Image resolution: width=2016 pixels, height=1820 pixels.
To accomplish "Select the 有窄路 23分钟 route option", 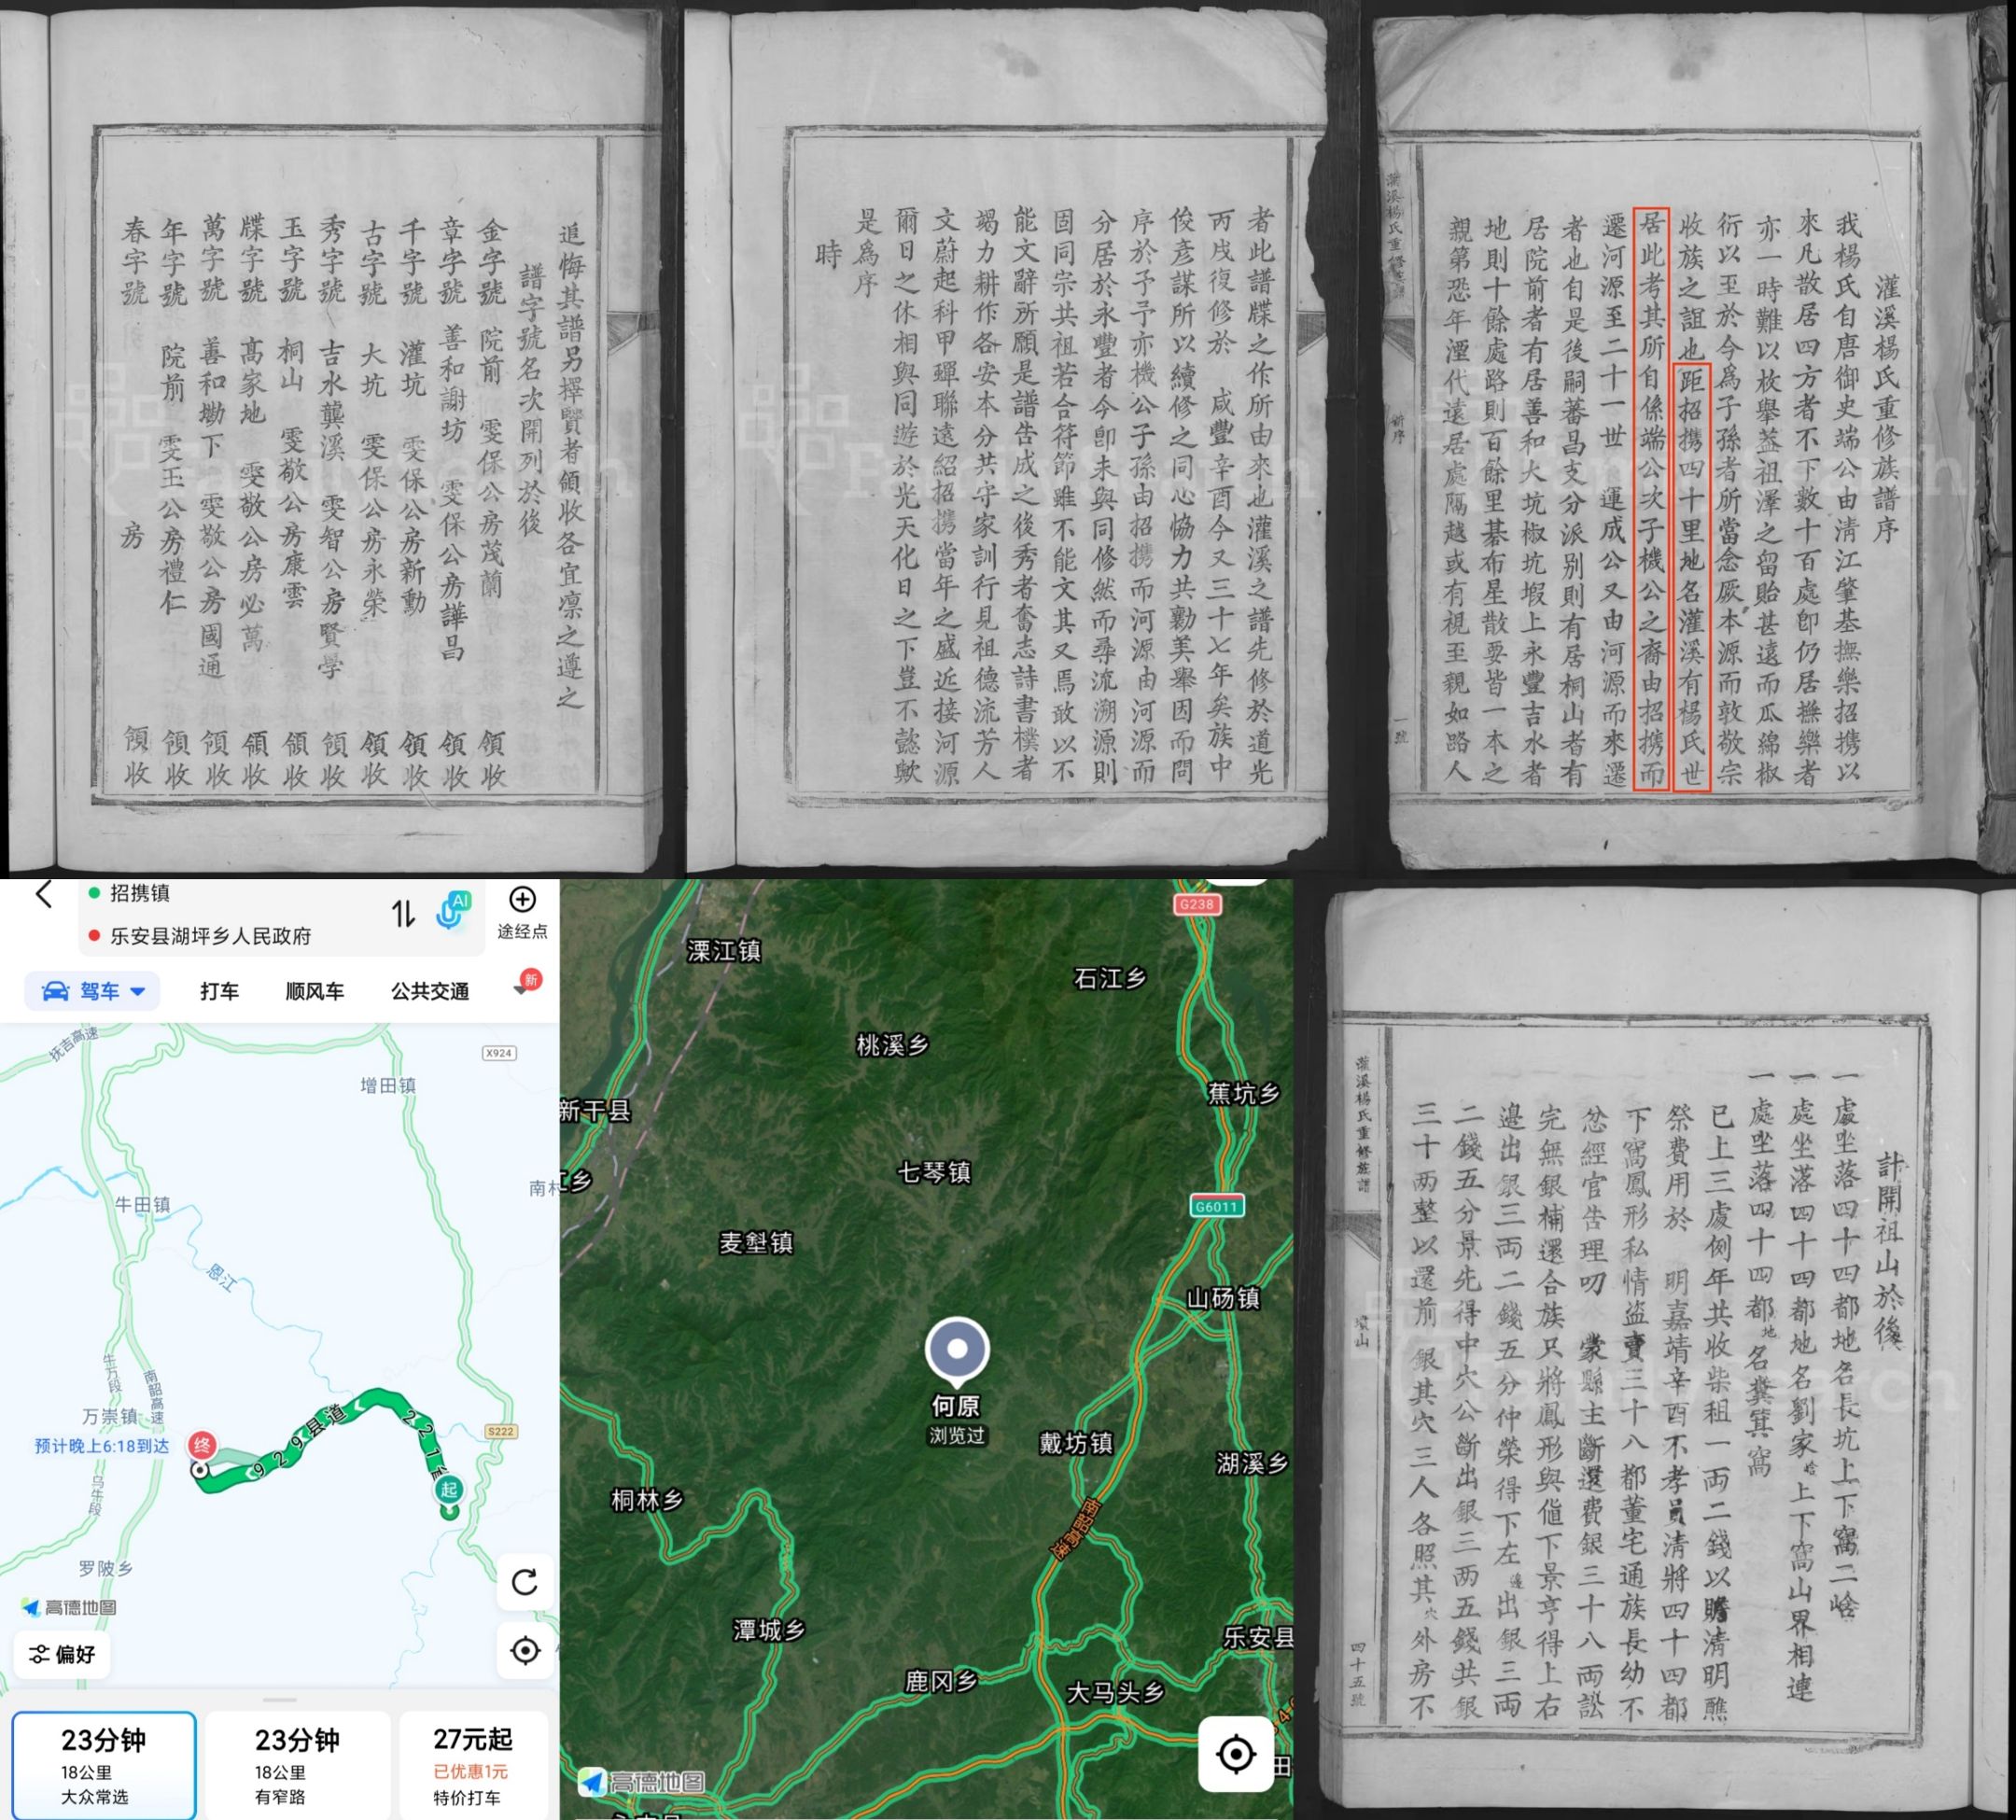I will [297, 1765].
